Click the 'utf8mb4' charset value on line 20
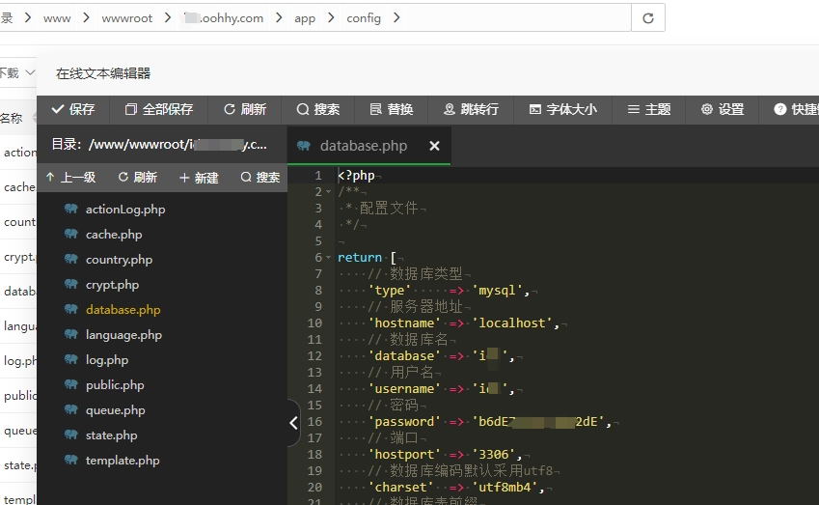Image resolution: width=819 pixels, height=505 pixels. click(x=505, y=488)
